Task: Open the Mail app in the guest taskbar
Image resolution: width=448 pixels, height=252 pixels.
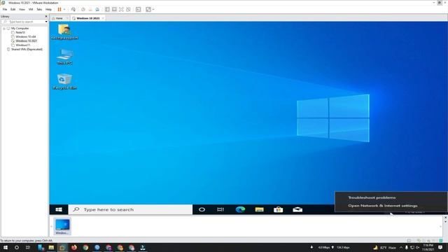Action: coord(297,209)
